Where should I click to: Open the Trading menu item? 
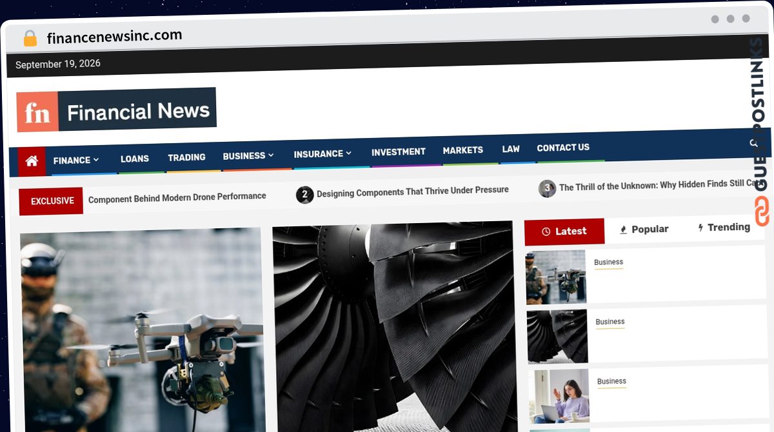[186, 157]
